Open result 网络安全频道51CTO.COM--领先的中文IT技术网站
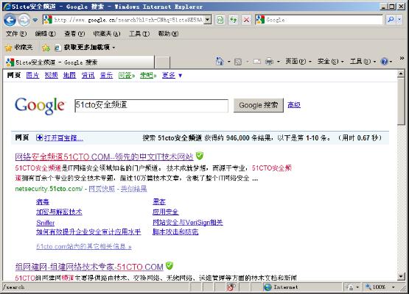This screenshot has width=409, height=294. point(104,157)
